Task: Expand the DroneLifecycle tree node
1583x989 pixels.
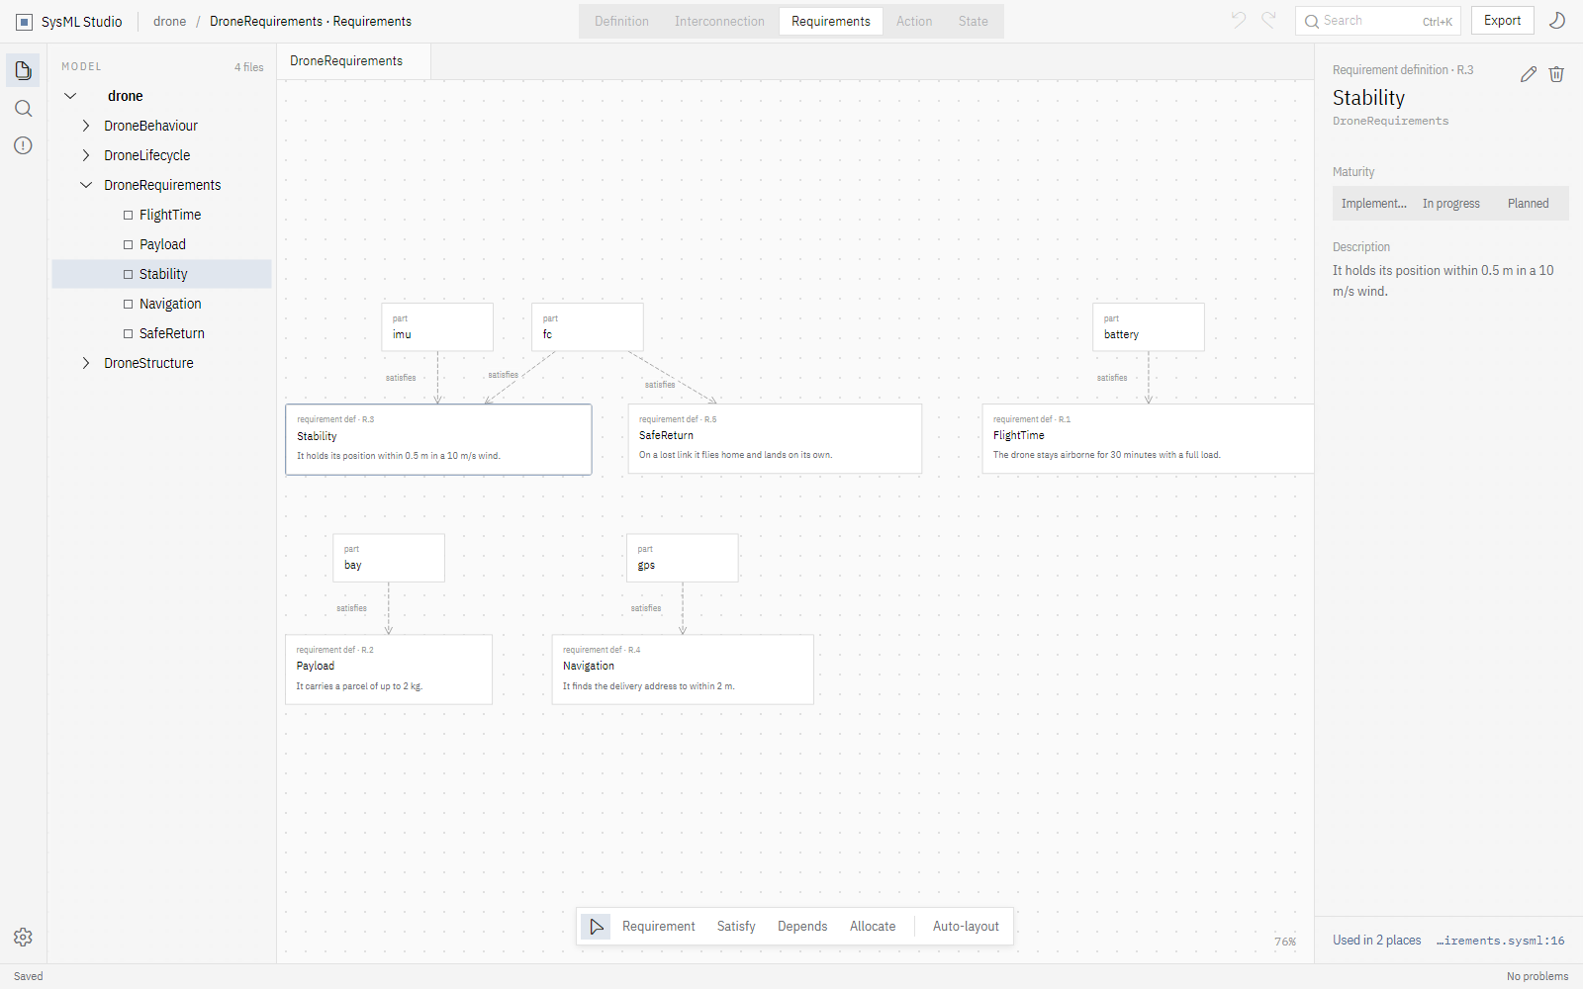Action: 86,155
